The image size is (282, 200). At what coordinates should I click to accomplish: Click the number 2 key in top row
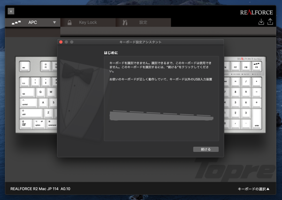46,82
